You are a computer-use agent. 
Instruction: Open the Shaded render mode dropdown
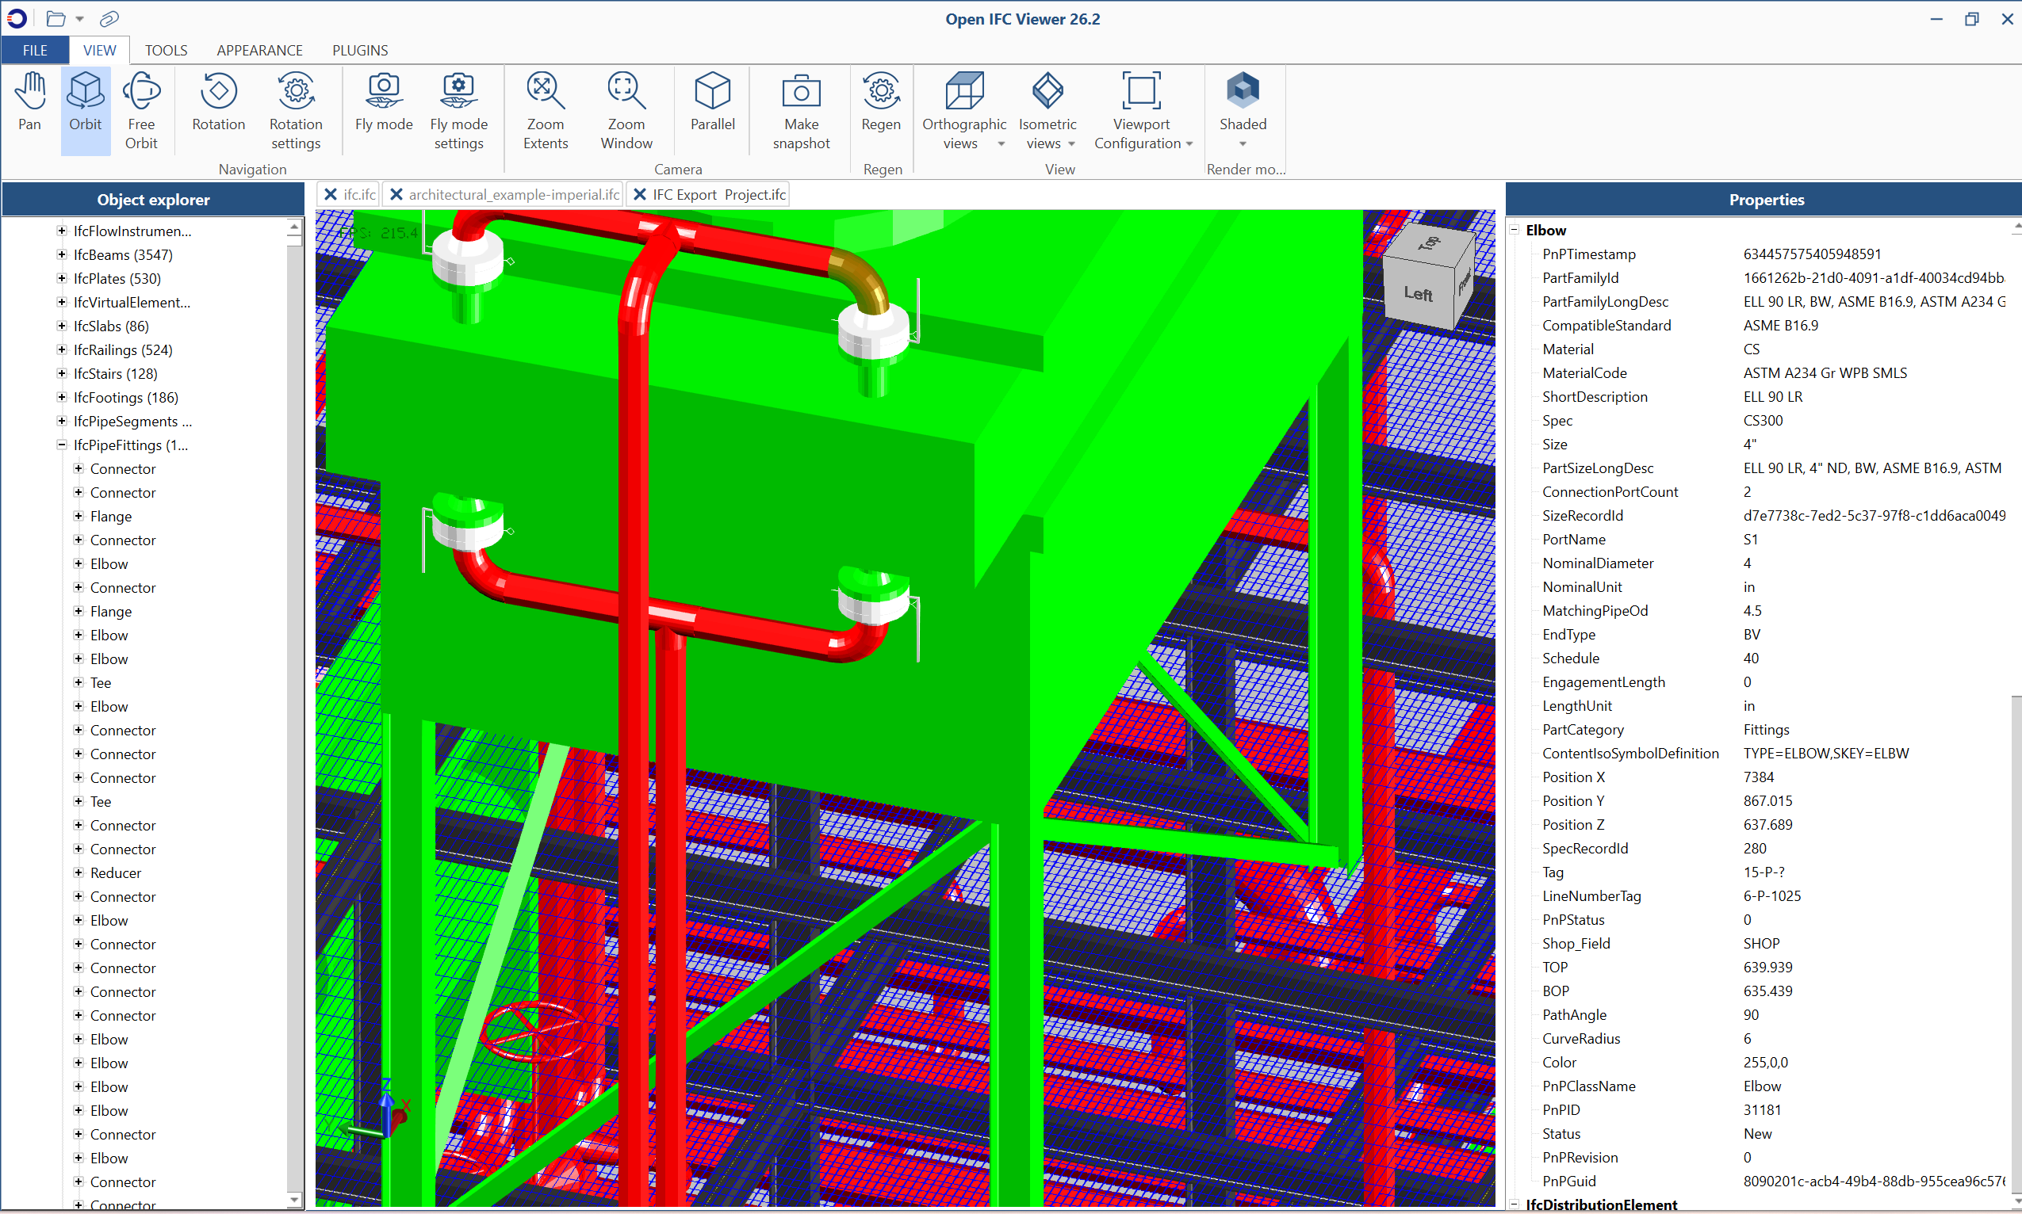[x=1243, y=144]
